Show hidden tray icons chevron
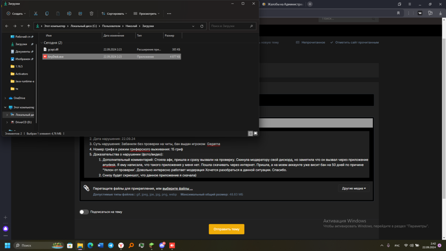Screen dimensions: 446x251 click(382, 245)
